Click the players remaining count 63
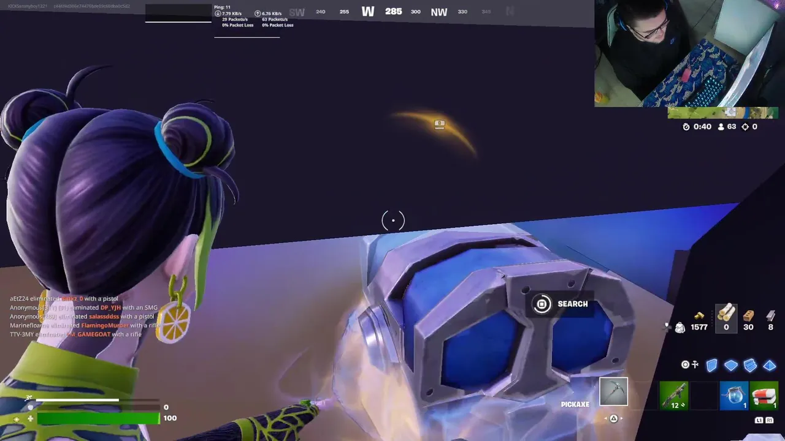This screenshot has height=441, width=785. pyautogui.click(x=731, y=127)
